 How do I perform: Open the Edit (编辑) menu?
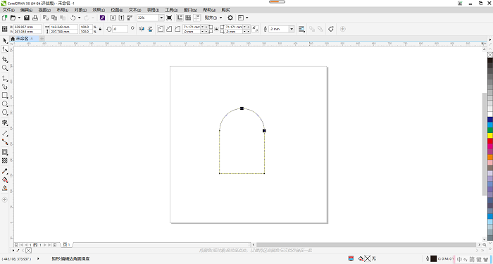point(26,10)
